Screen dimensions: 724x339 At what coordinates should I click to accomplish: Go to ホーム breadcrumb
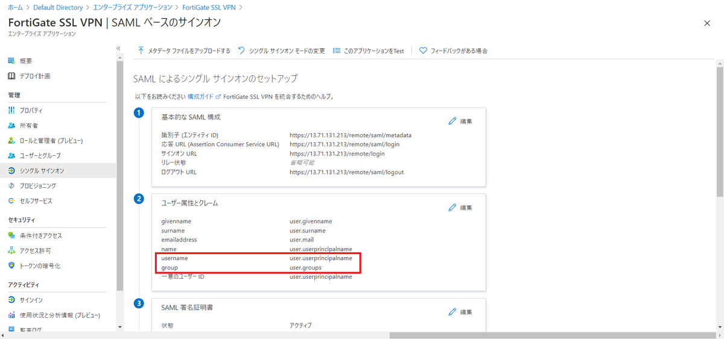pyautogui.click(x=16, y=7)
